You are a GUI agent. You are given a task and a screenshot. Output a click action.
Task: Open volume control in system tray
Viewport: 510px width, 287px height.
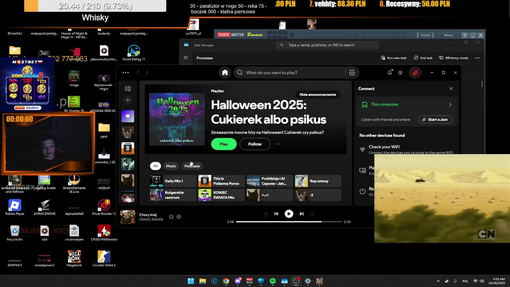[482, 281]
